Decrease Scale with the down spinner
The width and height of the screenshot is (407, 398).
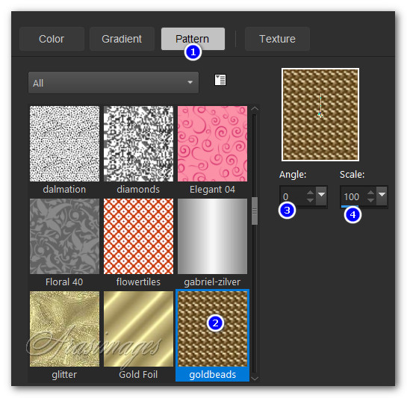coord(370,200)
